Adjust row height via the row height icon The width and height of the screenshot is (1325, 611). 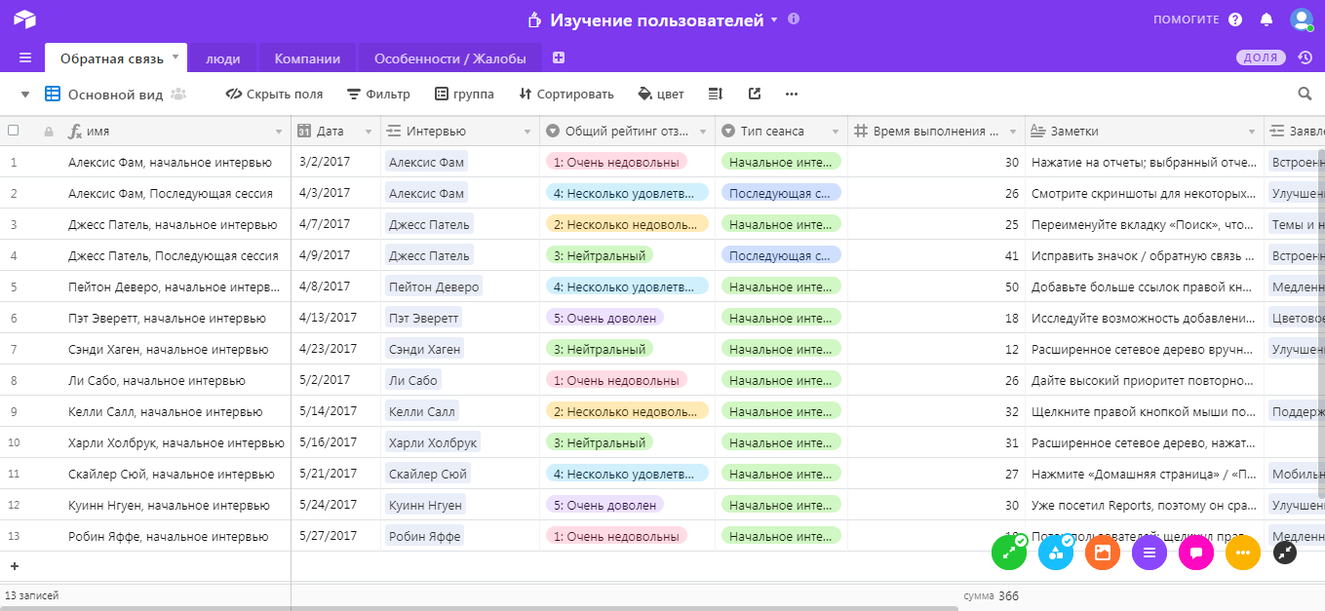(x=715, y=94)
